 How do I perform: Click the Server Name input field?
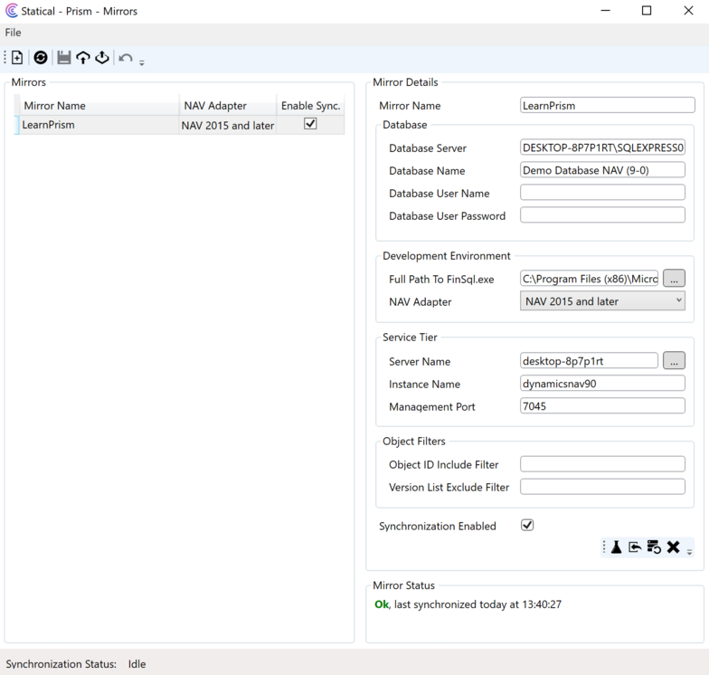point(590,360)
